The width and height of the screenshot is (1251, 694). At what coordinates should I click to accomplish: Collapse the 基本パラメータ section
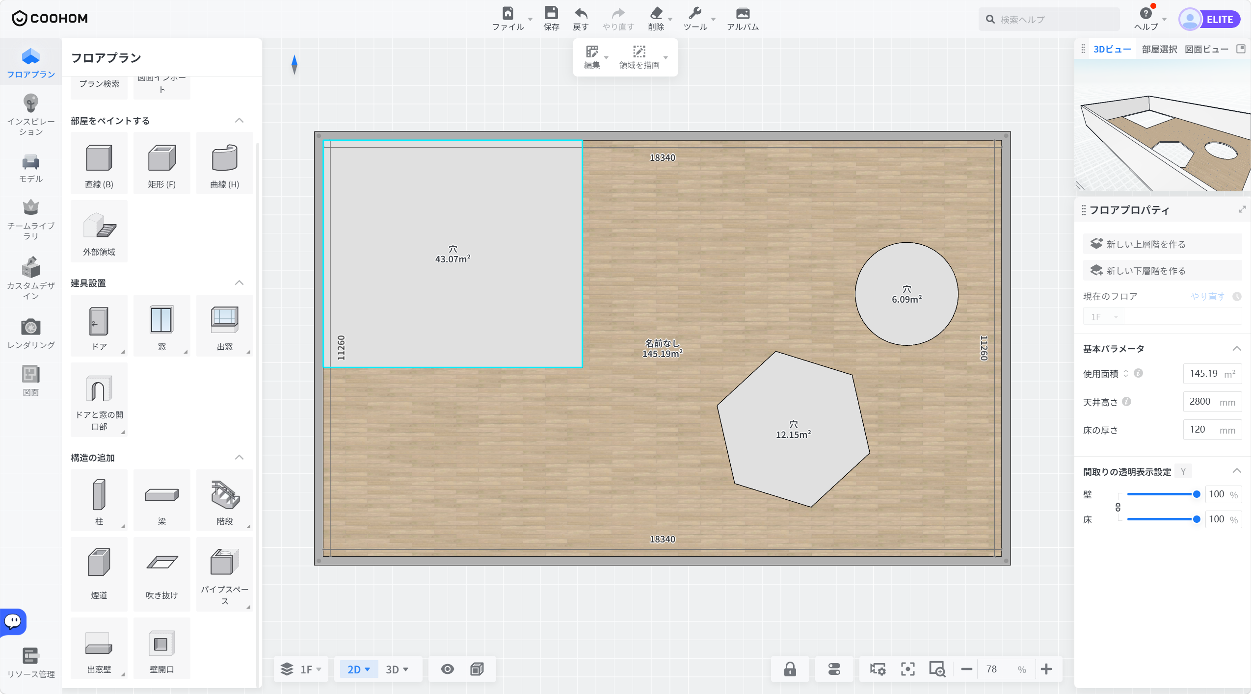[x=1237, y=349]
